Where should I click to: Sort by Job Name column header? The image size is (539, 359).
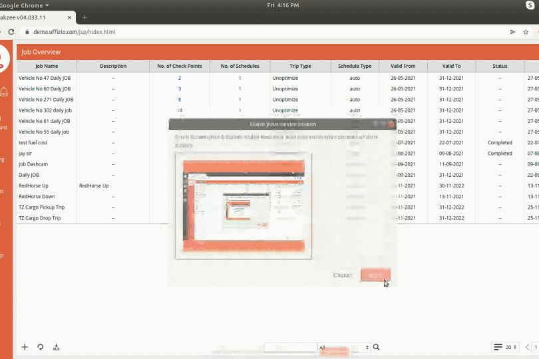coord(47,66)
